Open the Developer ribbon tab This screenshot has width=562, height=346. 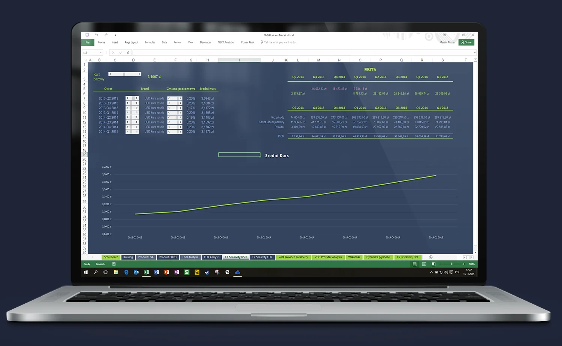point(205,42)
